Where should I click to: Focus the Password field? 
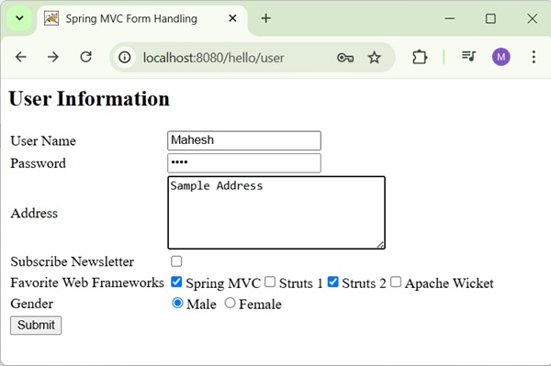pyautogui.click(x=244, y=163)
